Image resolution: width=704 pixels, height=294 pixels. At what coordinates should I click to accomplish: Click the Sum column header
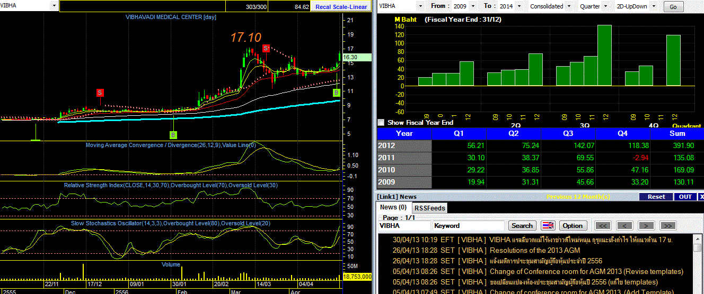[678, 133]
